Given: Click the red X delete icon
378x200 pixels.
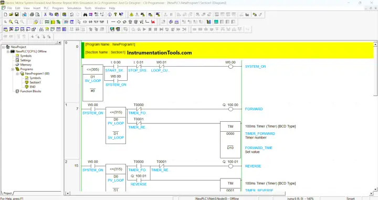Looking at the screenshot, I should pyautogui.click(x=153, y=22).
